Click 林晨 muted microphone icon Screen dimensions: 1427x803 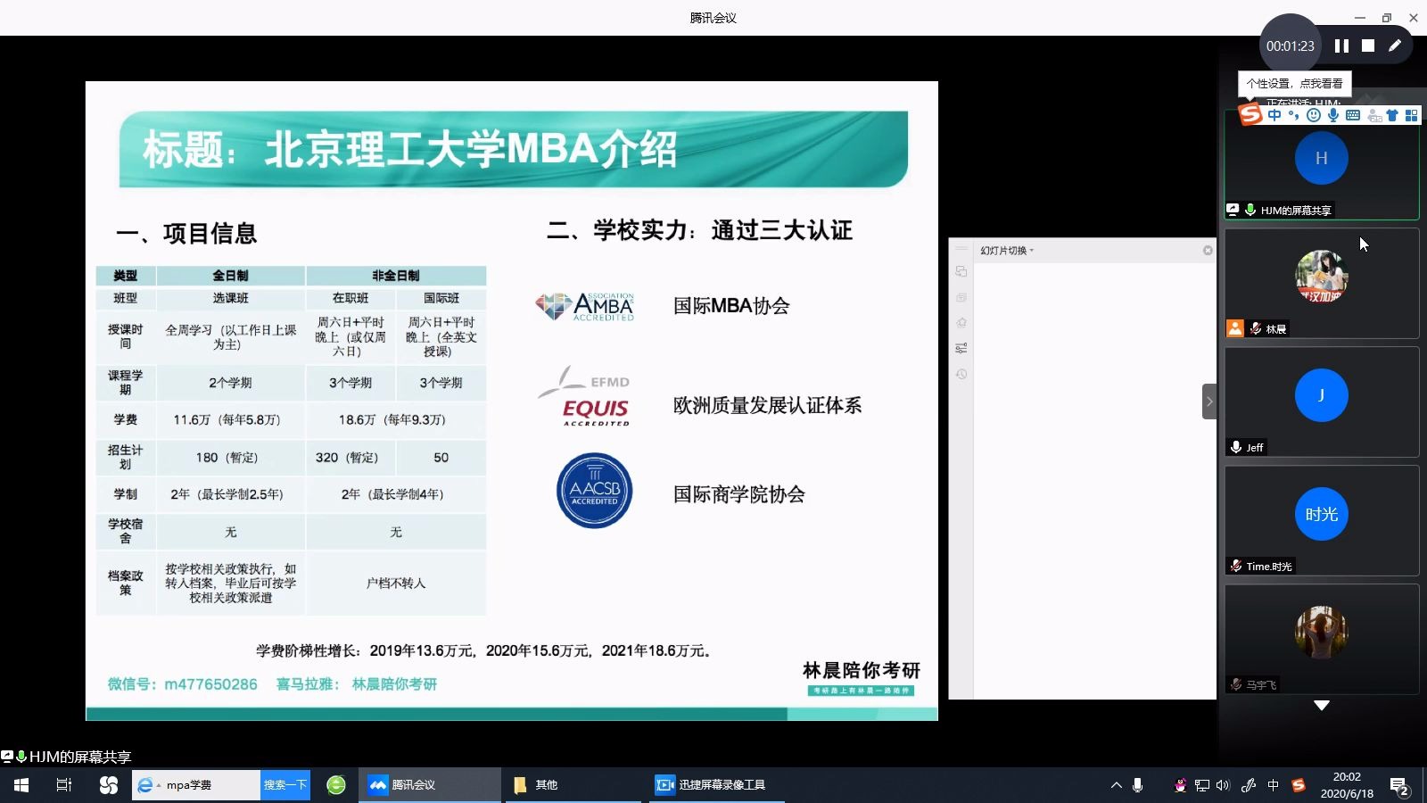coord(1256,328)
